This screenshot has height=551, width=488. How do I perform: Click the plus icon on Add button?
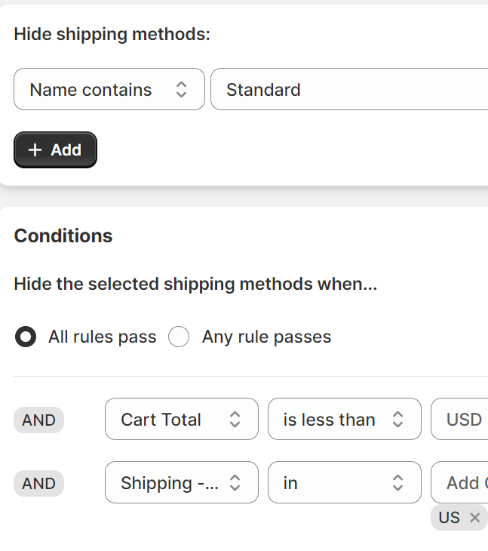click(x=35, y=150)
